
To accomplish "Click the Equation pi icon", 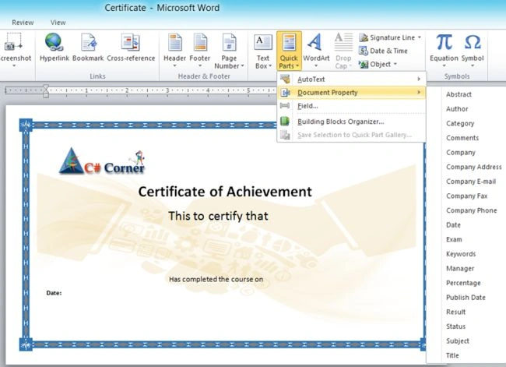I will coord(444,42).
